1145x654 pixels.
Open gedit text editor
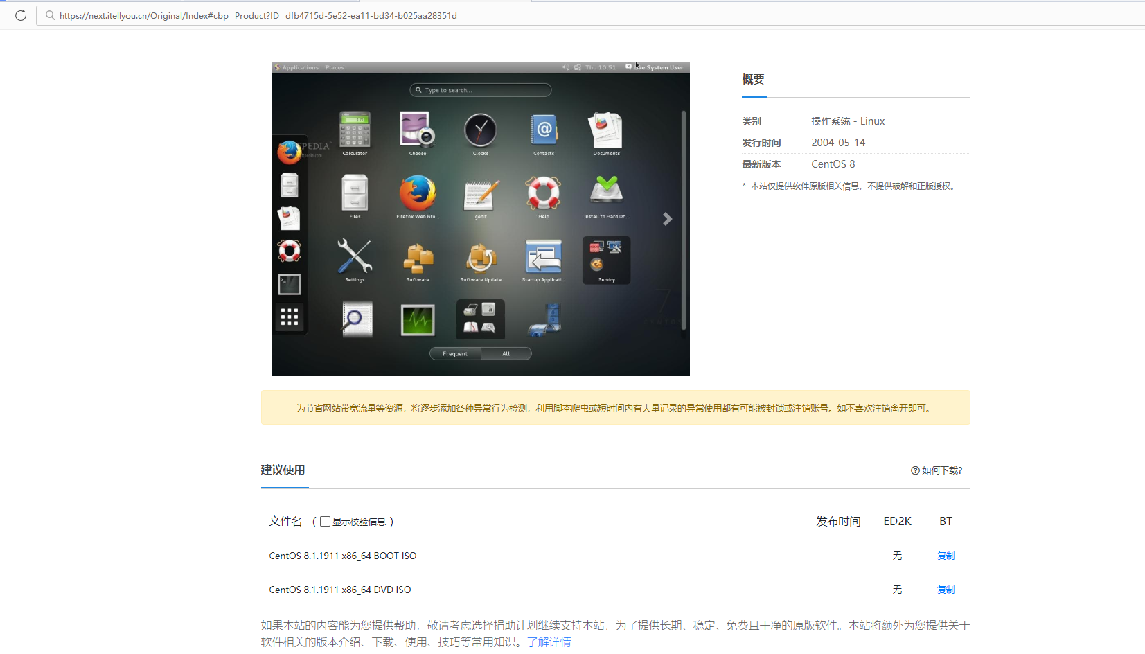[480, 196]
